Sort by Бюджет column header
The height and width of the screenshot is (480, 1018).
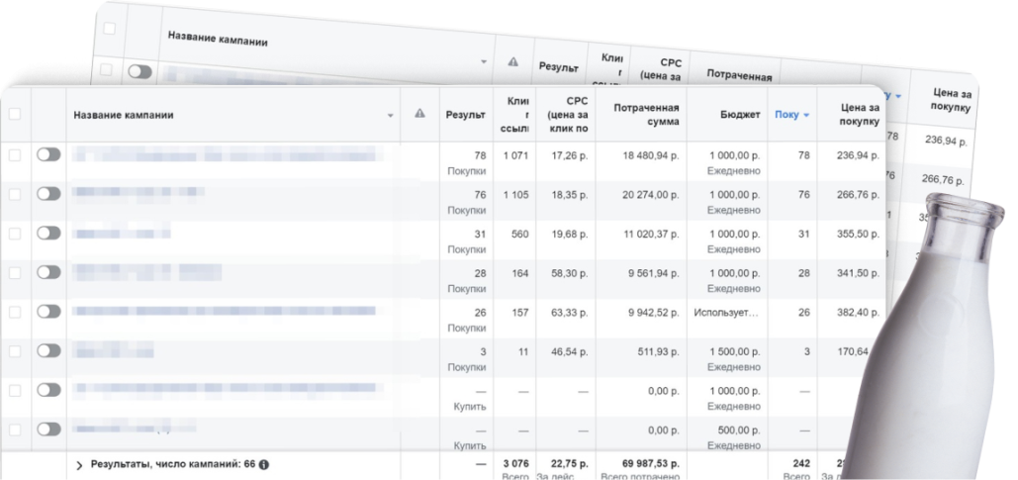[x=740, y=115]
